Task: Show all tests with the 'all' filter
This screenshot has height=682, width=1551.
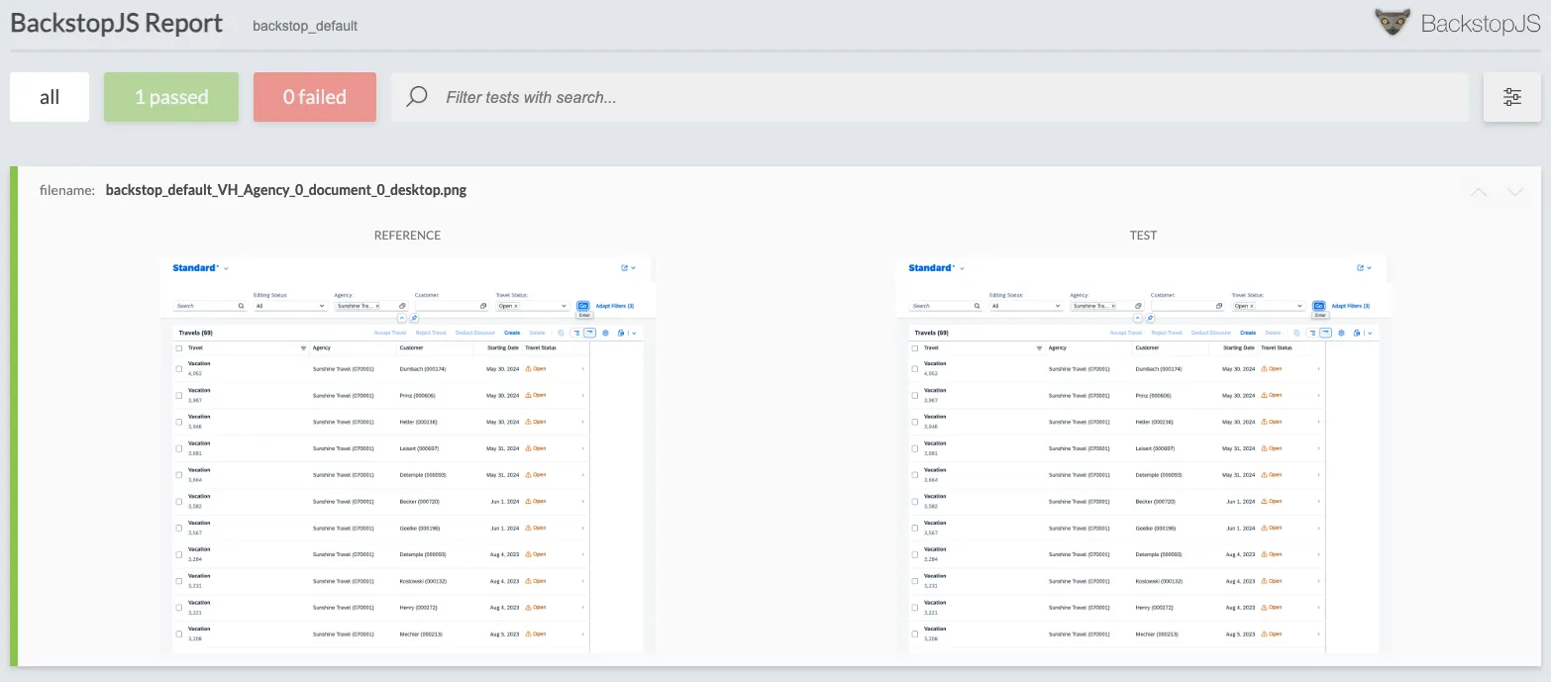Action: (x=50, y=97)
